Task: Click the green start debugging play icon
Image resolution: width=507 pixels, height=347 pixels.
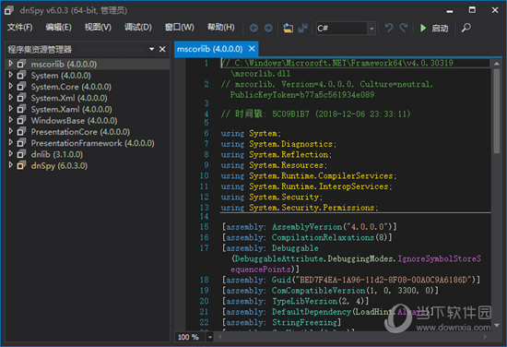Action: tap(423, 28)
